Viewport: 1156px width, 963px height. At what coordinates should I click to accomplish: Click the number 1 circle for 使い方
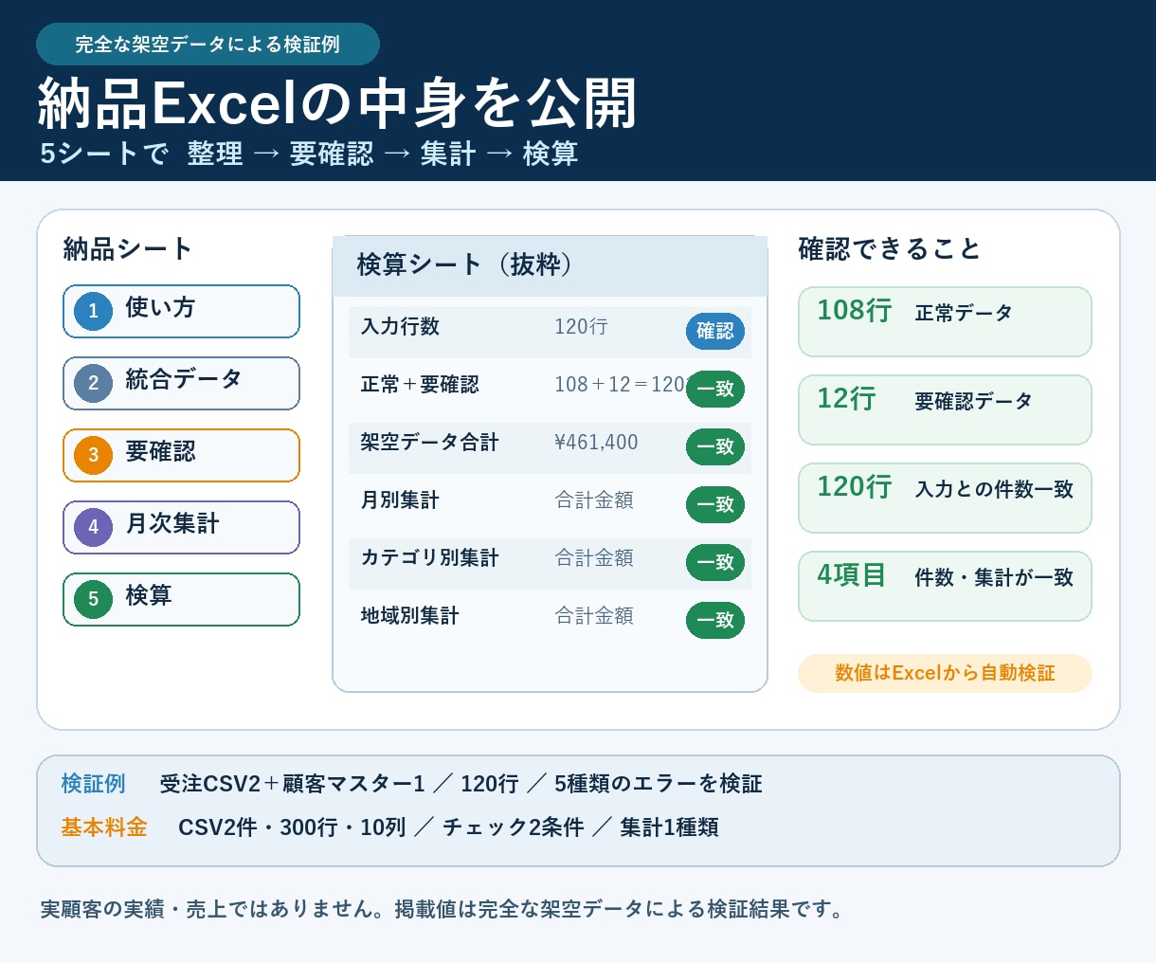(93, 311)
